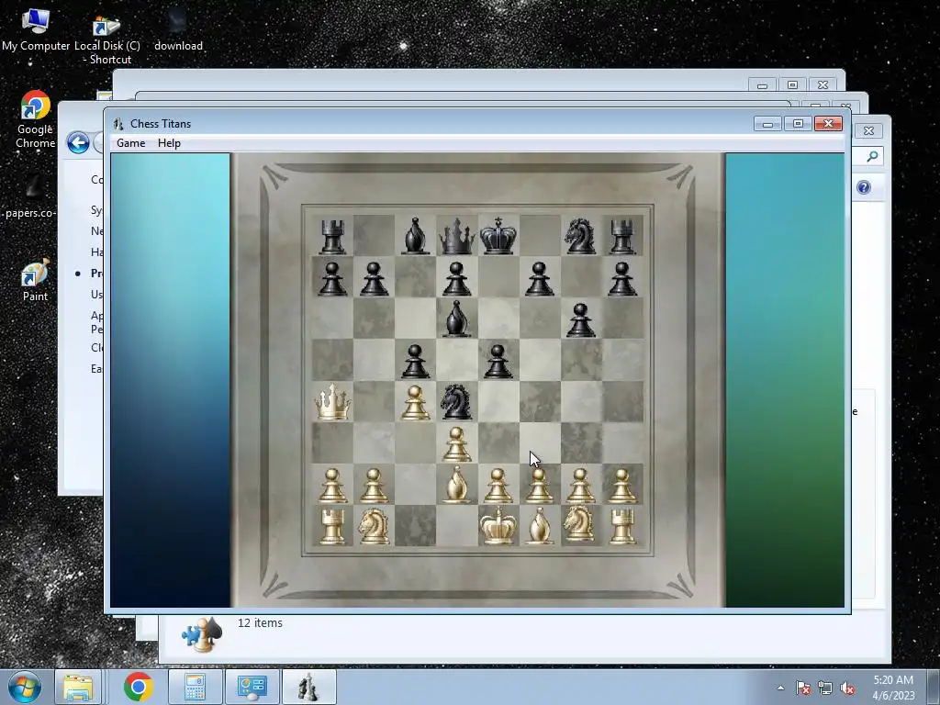The width and height of the screenshot is (940, 705).
Task: Select the white pawn on e2
Action: pyautogui.click(x=498, y=485)
